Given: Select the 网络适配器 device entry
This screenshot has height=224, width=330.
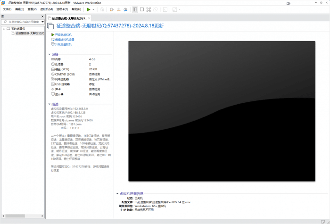Looking at the screenshot, I should pos(62,79).
